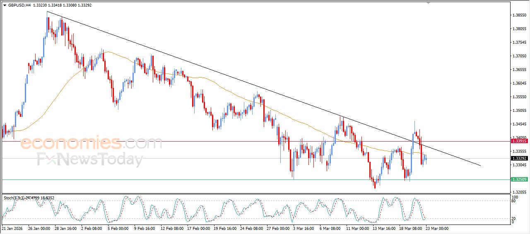The image size is (530, 234).
Task: Click the green 1.32509 price label
Action: pyautogui.click(x=519, y=180)
